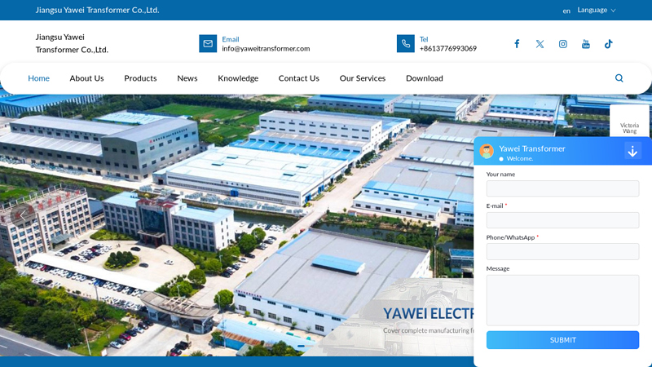Click the blue telephone icon
Screen dimensions: 652x367
pyautogui.click(x=405, y=43)
